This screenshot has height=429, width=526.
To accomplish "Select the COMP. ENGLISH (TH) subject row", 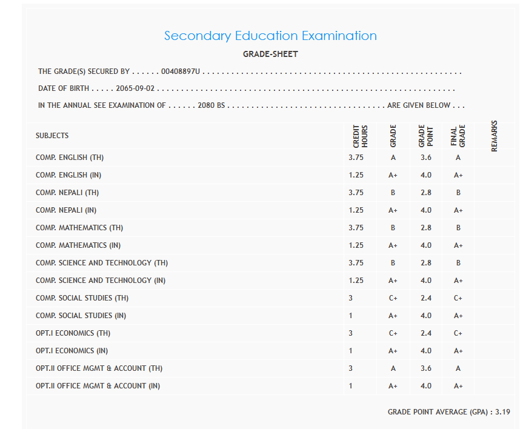I will [x=70, y=158].
